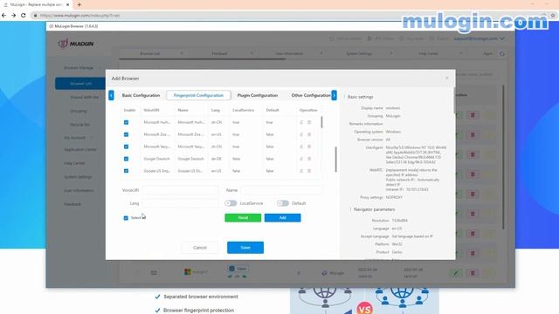This screenshot has width=559, height=314.
Task: Save the new browser profile
Action: tap(245, 248)
